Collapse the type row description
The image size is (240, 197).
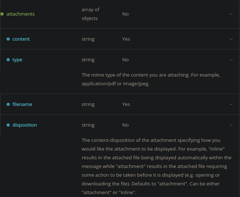231,60
